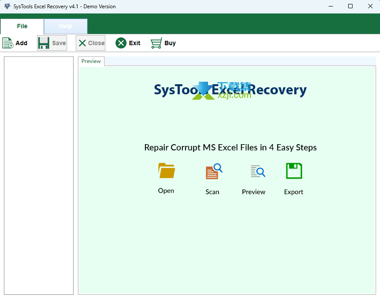This screenshot has width=380, height=297.
Task: Click the 'Repair Corrupt MS Excel Files' heading
Action: 230,147
